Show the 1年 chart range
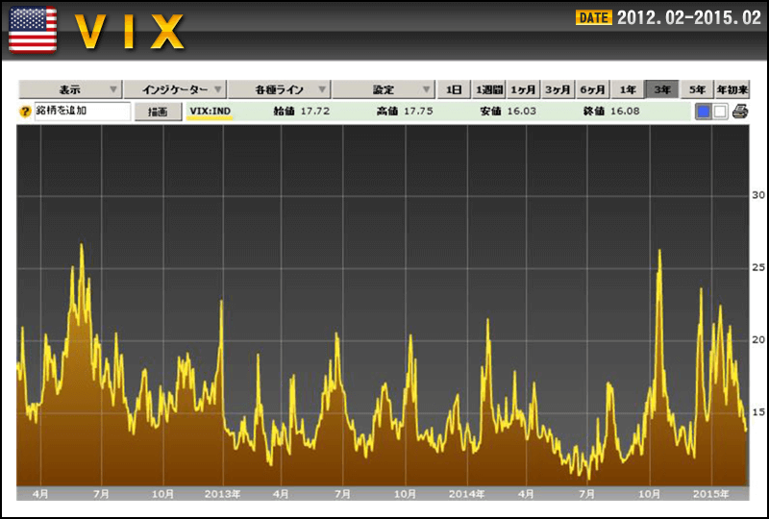The width and height of the screenshot is (769, 519). coord(628,89)
